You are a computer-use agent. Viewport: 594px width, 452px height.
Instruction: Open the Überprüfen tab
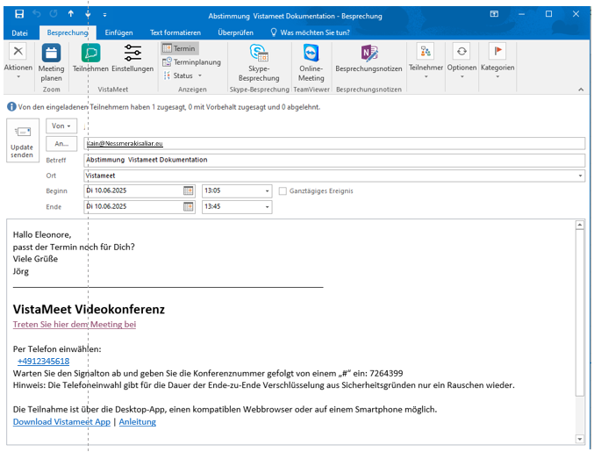point(235,33)
